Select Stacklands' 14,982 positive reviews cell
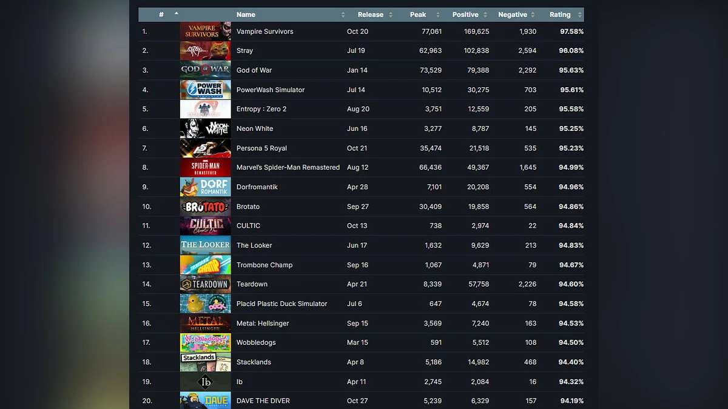Viewport: 728px width, 409px height. pos(478,362)
